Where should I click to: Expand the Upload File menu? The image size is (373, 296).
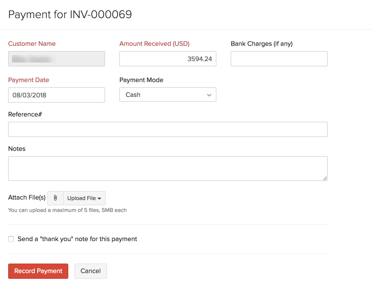coord(84,198)
